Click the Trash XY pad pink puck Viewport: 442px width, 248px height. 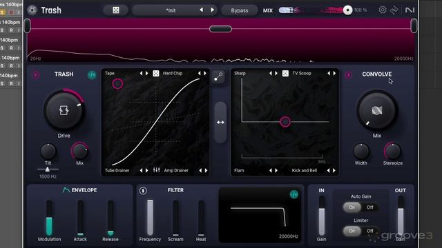click(x=117, y=84)
